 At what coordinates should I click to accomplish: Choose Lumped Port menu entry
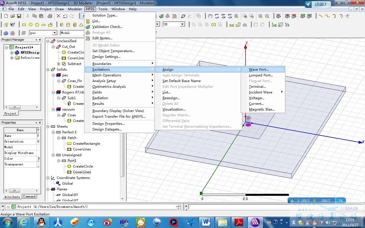(x=263, y=75)
